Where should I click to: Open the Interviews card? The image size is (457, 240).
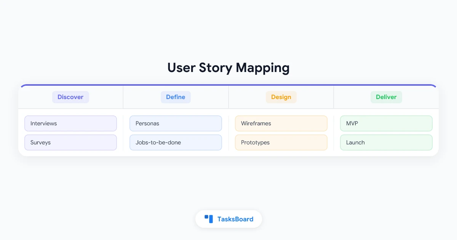(x=70, y=123)
